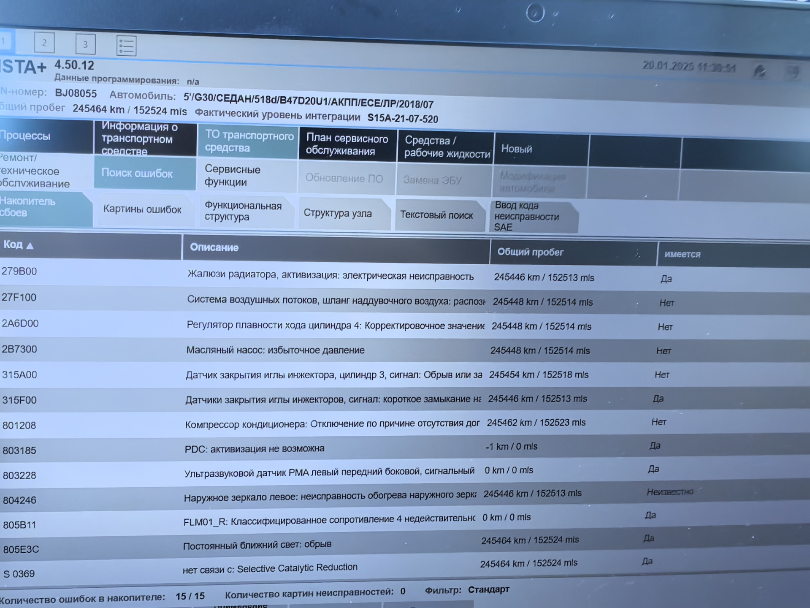Click the Код column header to resort faults
The height and width of the screenshot is (608, 810).
(x=13, y=245)
